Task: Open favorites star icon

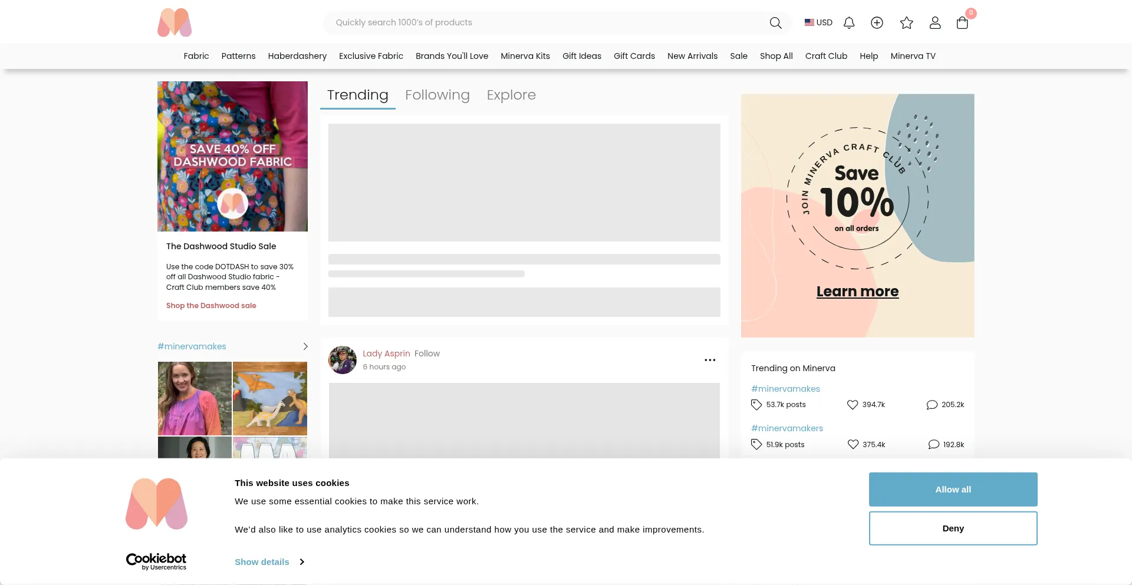Action: (906, 23)
